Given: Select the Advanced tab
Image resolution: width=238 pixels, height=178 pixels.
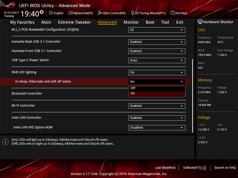Looking at the screenshot, I should click(x=107, y=22).
